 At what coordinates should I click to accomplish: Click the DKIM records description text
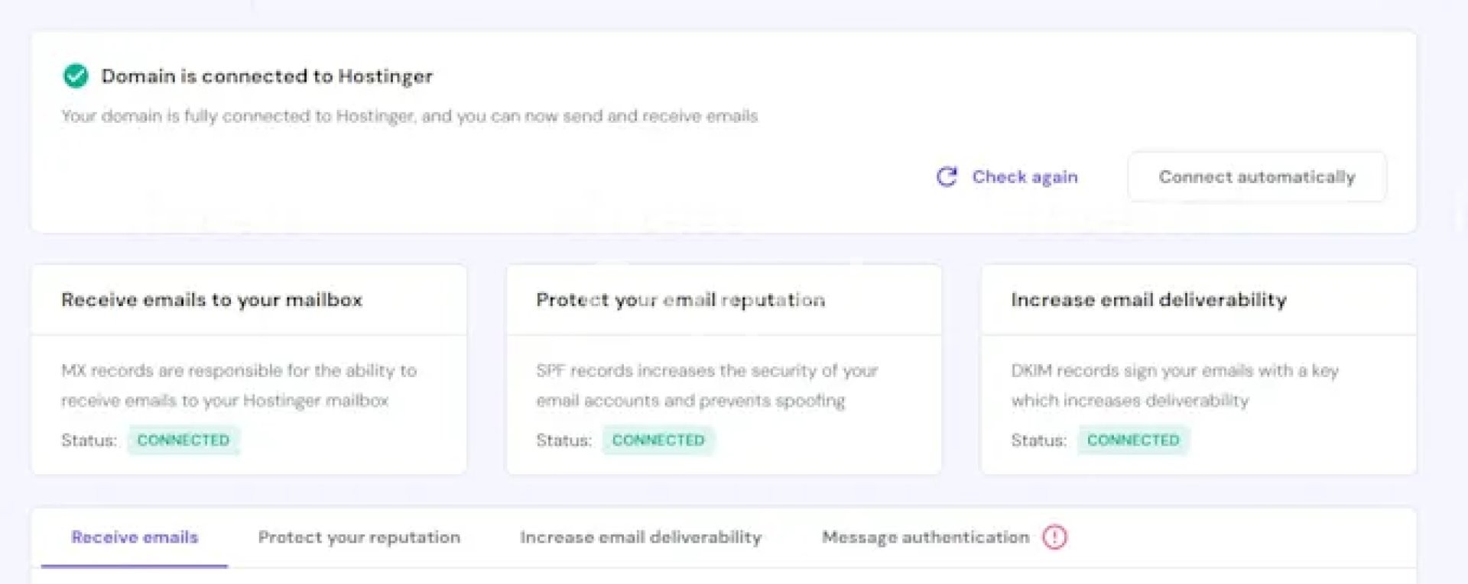coord(1174,386)
